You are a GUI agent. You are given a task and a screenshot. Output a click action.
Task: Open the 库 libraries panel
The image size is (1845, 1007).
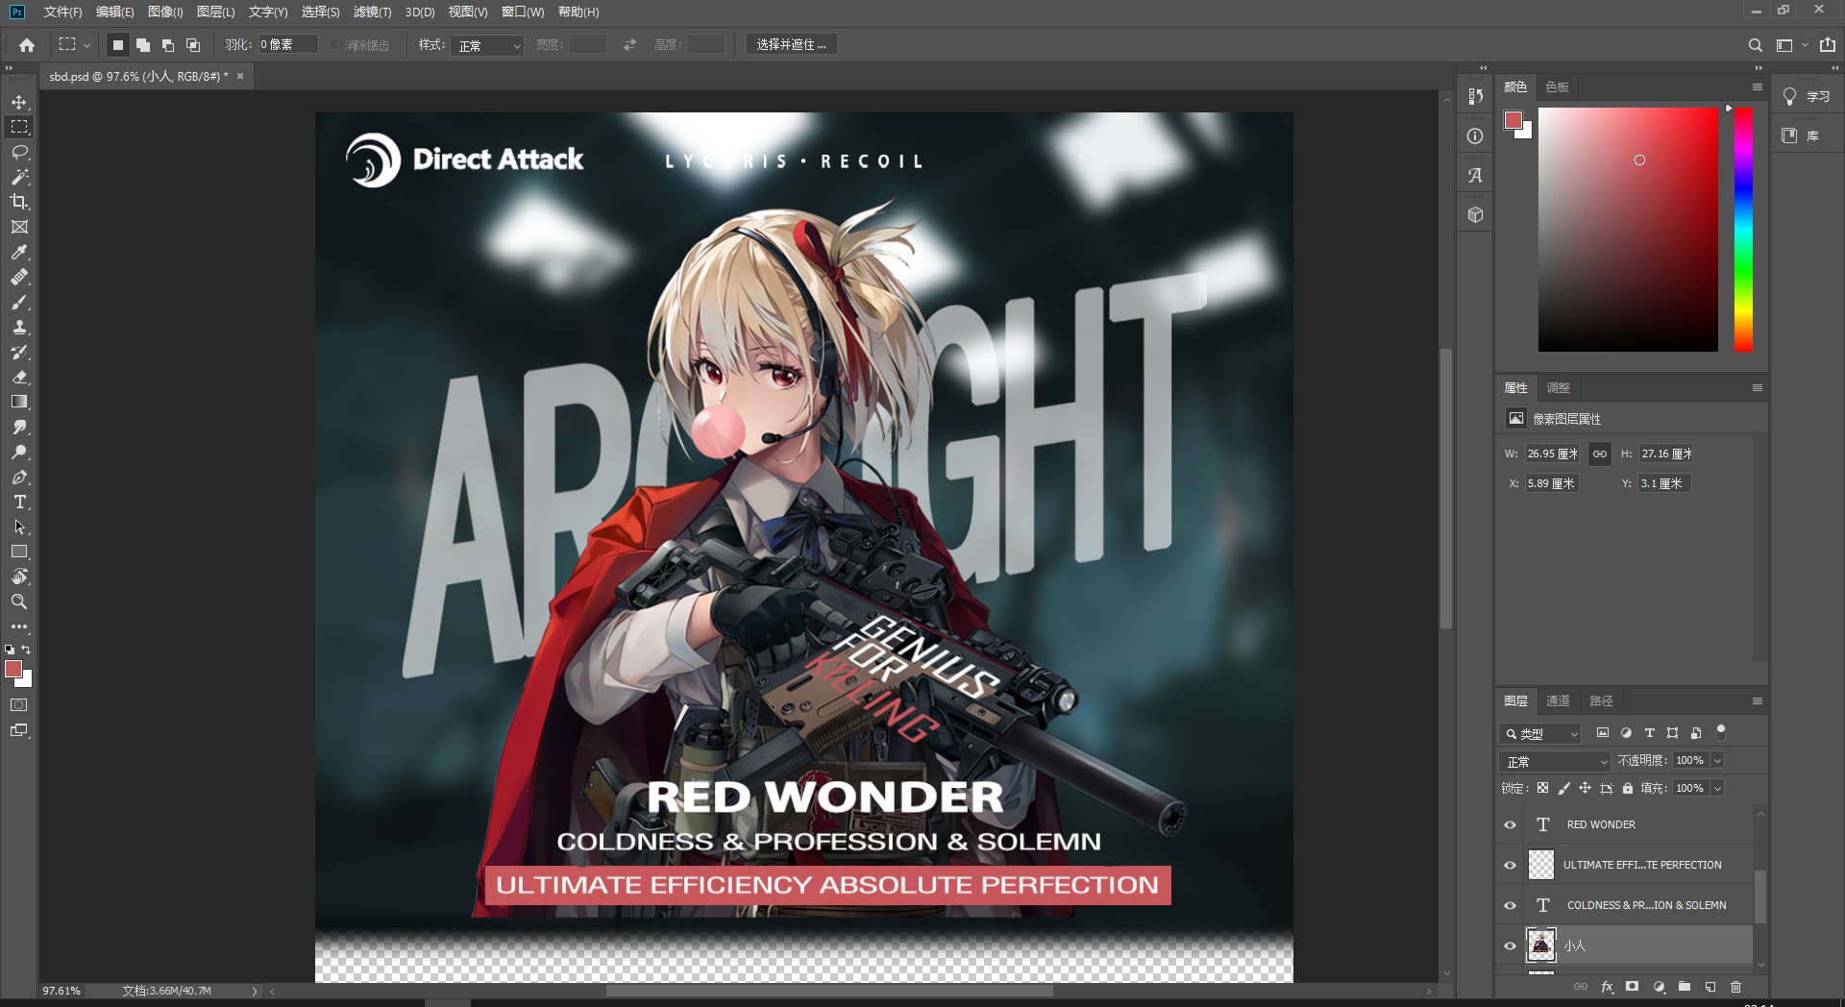tap(1802, 135)
